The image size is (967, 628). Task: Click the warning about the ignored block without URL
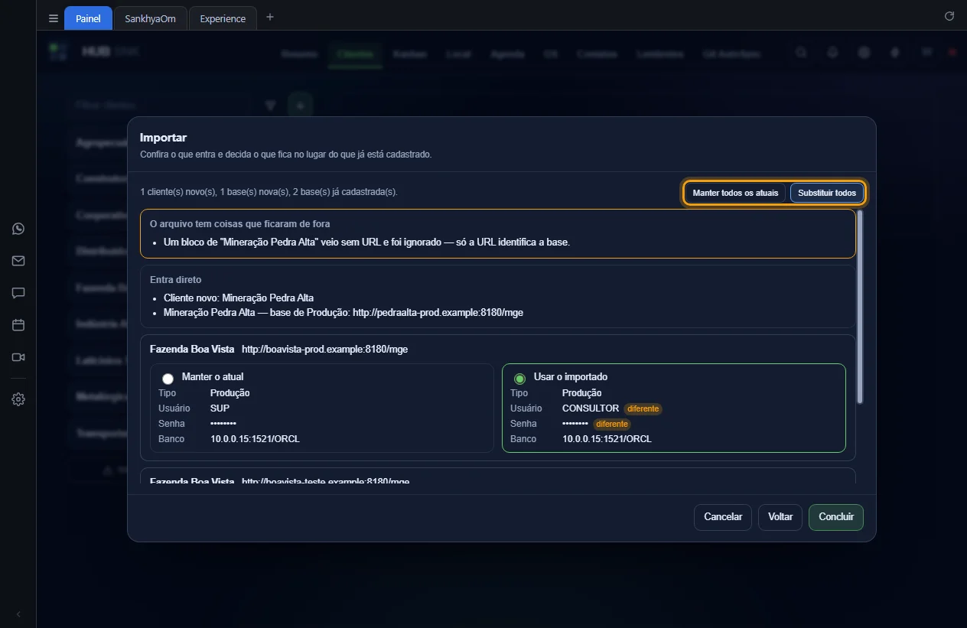(x=366, y=242)
